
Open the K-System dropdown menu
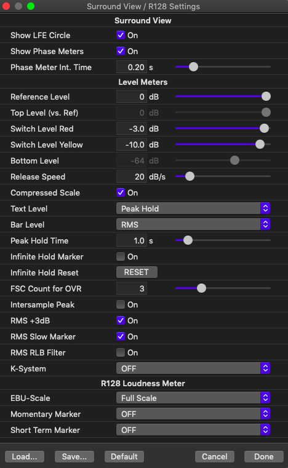point(193,368)
